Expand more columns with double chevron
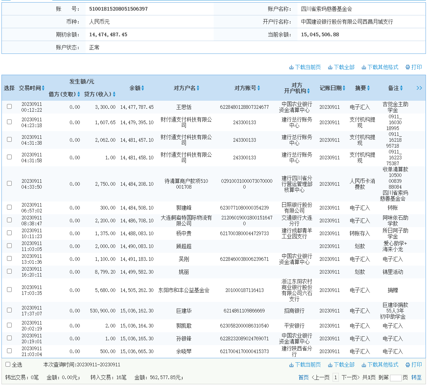The height and width of the screenshot is (385, 427). pyautogui.click(x=419, y=88)
